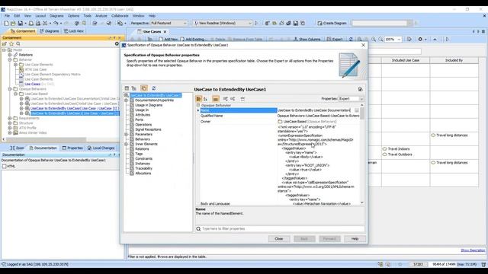Expand Documentation/Hyperlinks node in dialog tree
The width and height of the screenshot is (488, 274).
point(127,100)
